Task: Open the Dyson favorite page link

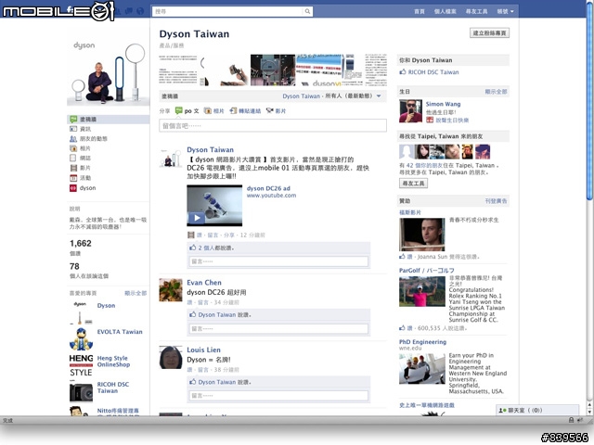Action: [106, 306]
